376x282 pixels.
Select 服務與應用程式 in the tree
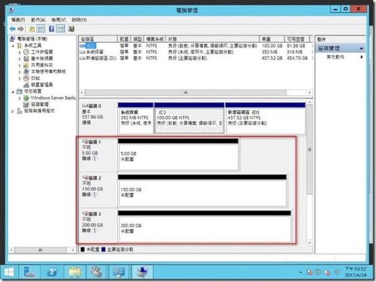pos(39,111)
